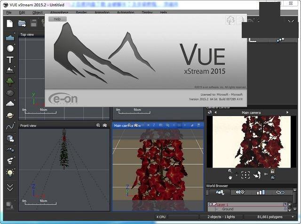Open the Automation menu

(126, 12)
